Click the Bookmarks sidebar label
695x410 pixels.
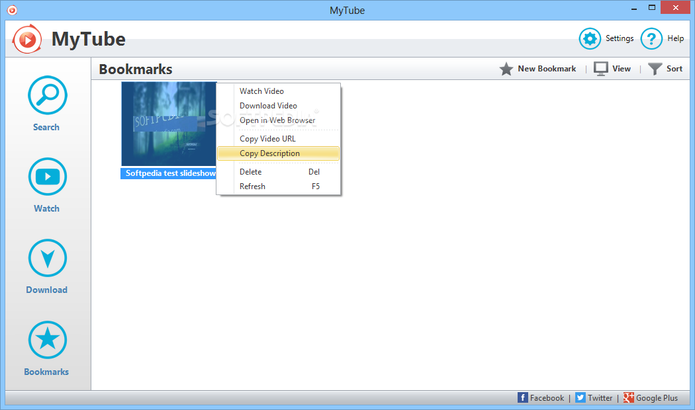pos(46,372)
